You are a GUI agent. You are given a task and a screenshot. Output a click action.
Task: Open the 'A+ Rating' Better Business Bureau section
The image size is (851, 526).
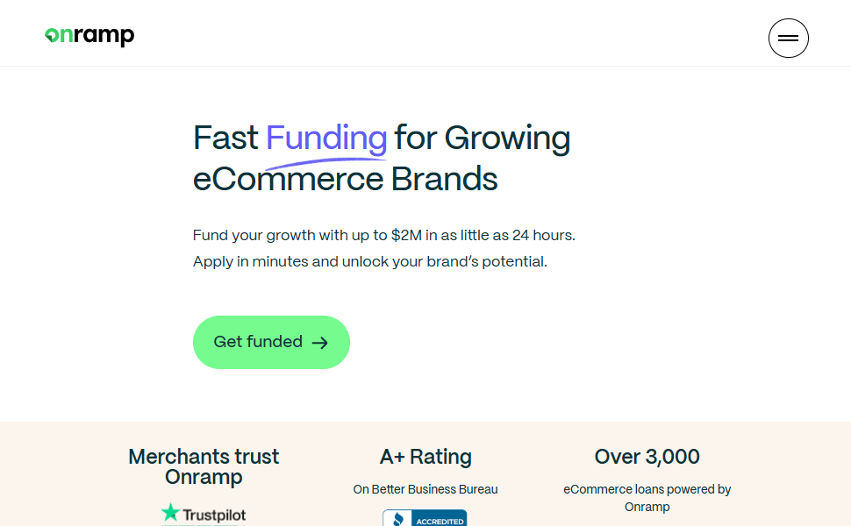(425, 457)
